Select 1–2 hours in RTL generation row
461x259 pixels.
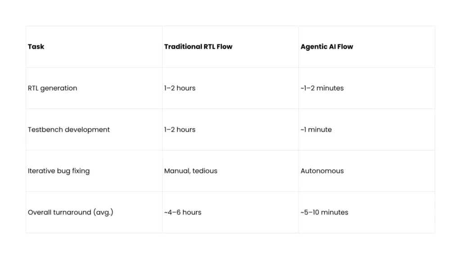click(180, 88)
